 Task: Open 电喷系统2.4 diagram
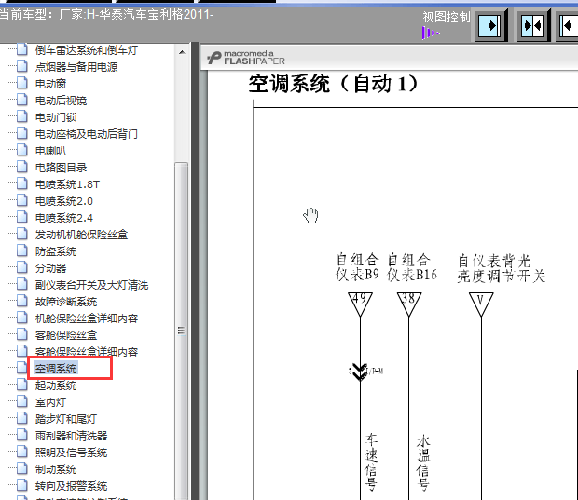(x=63, y=218)
